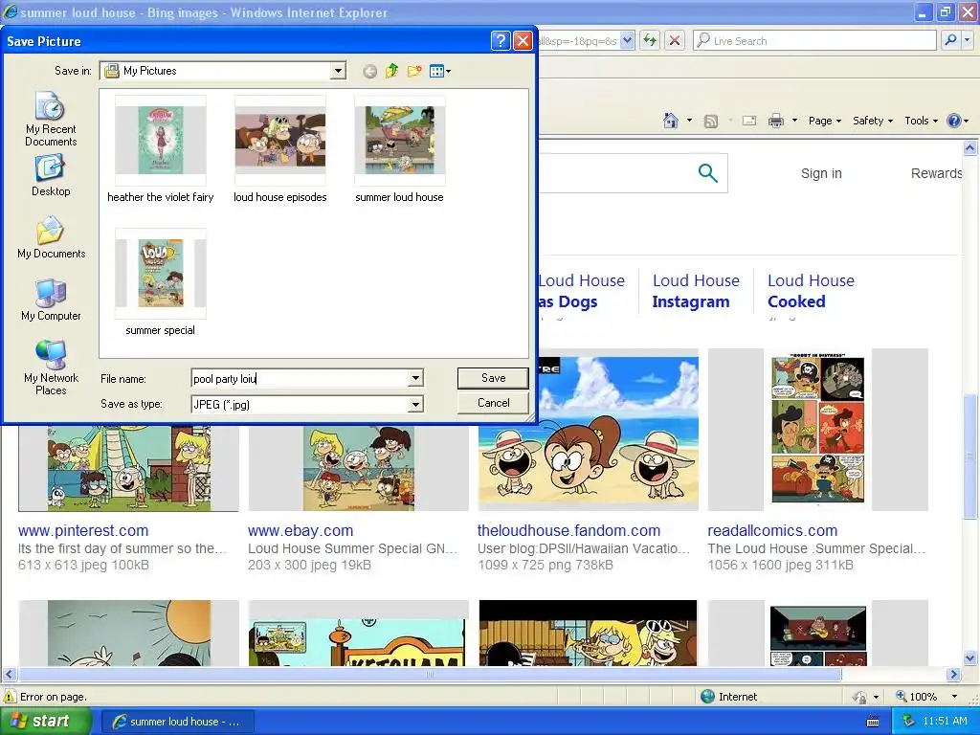Click the Internet zone status icon
Screen dimensions: 980x735
click(707, 697)
